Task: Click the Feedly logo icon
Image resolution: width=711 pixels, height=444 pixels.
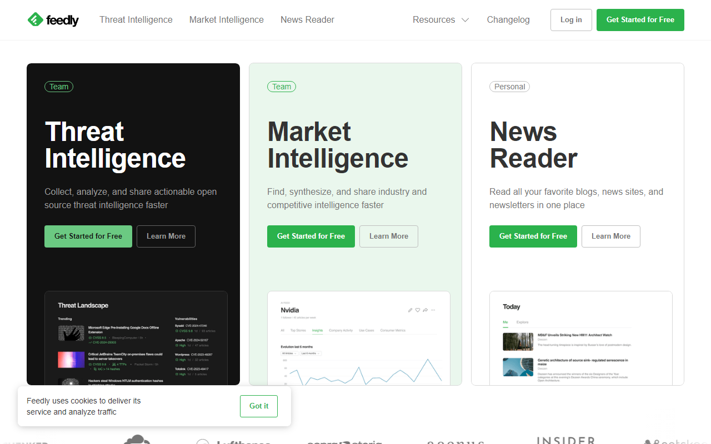Action: pos(35,20)
